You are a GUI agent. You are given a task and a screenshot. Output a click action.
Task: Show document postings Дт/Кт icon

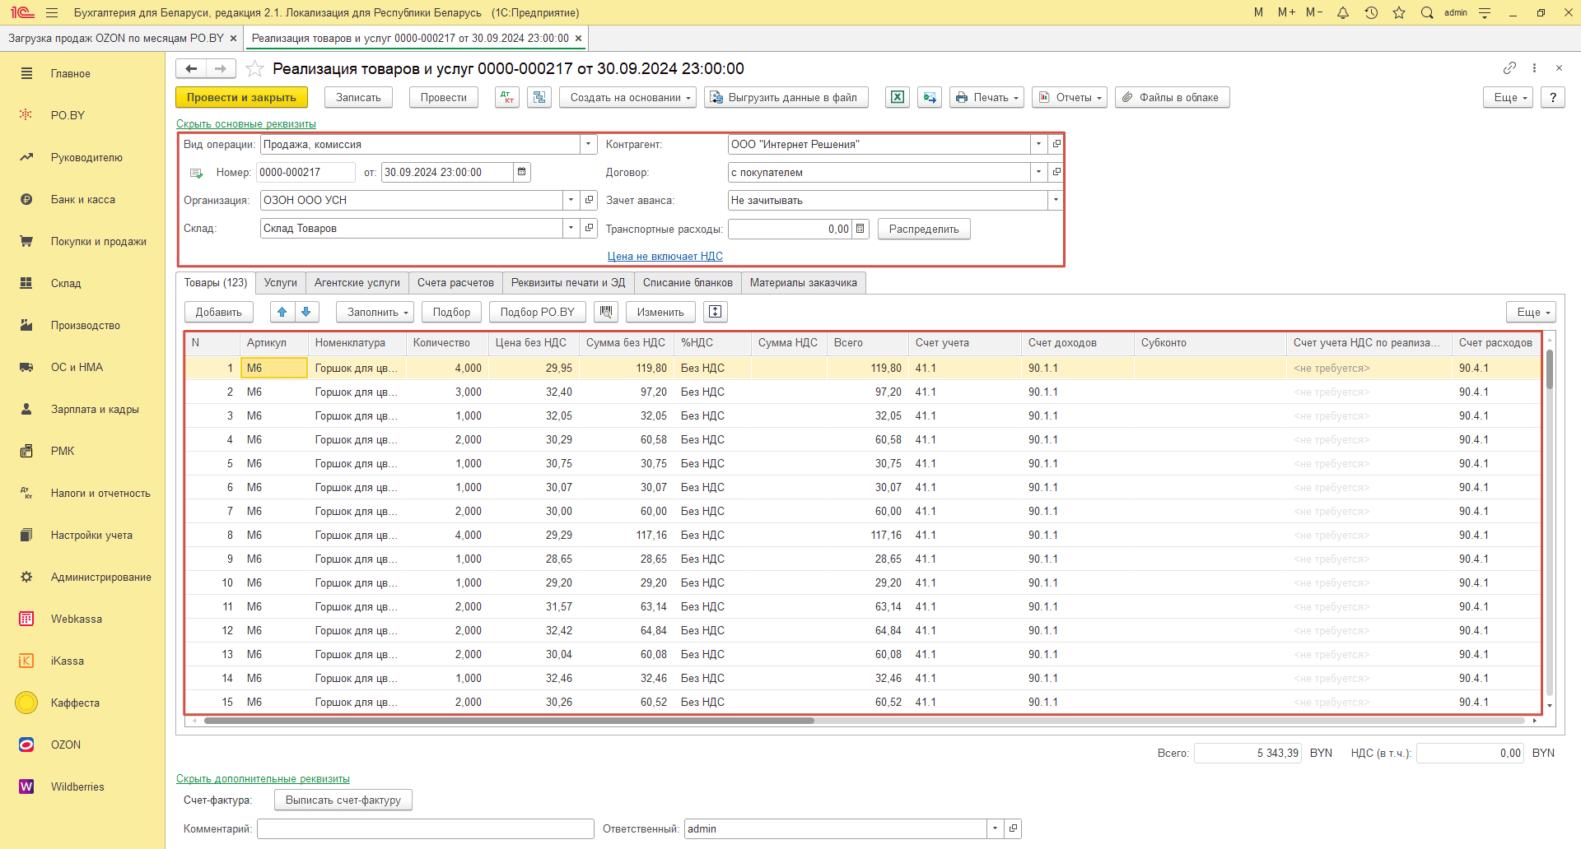[x=507, y=97]
